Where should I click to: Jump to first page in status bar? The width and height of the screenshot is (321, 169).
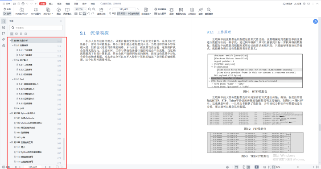tap(16, 167)
